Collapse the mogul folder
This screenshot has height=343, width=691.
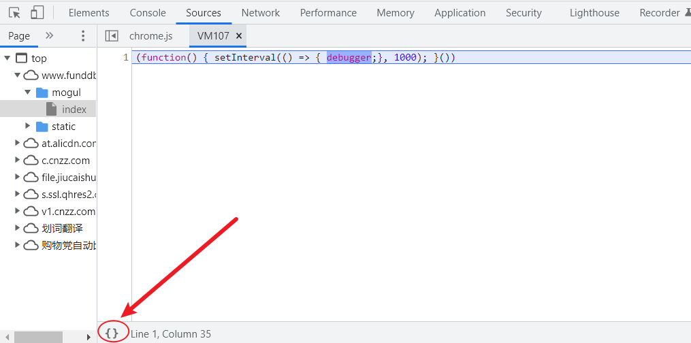[x=27, y=92]
